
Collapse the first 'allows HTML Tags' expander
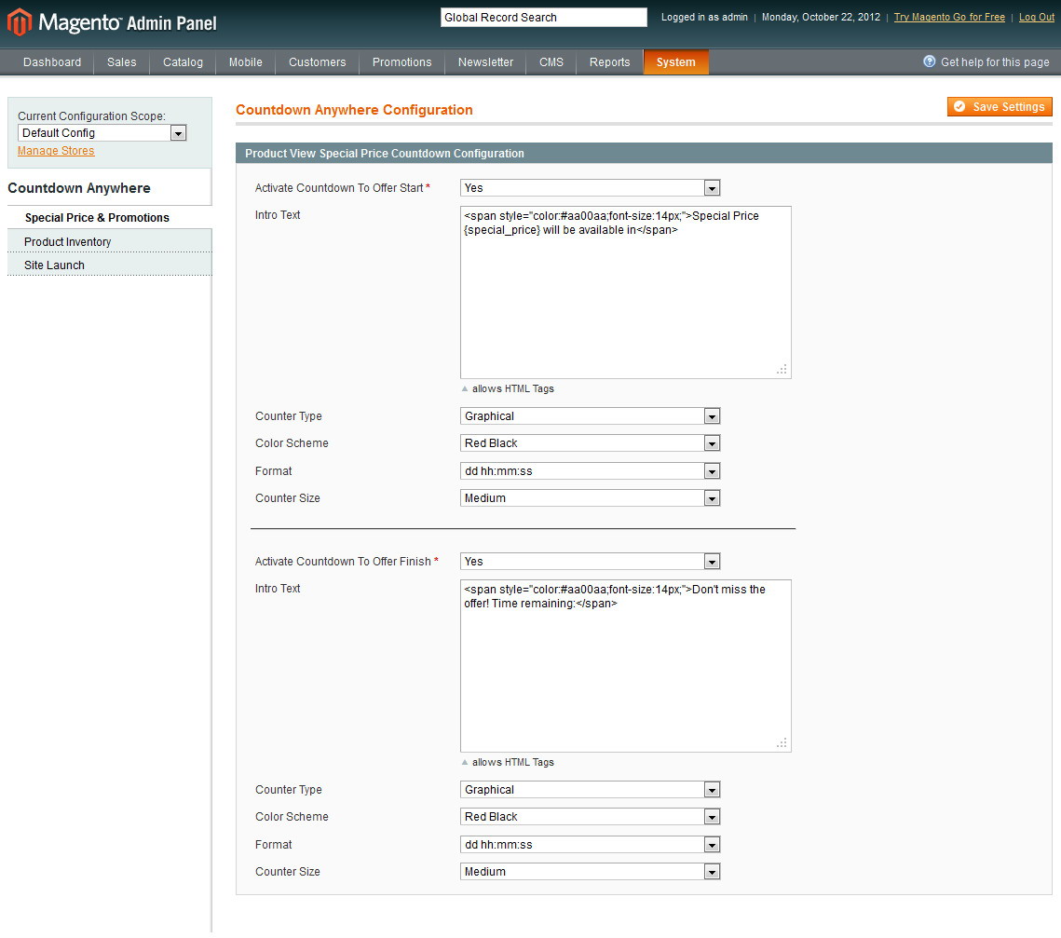pyautogui.click(x=465, y=388)
